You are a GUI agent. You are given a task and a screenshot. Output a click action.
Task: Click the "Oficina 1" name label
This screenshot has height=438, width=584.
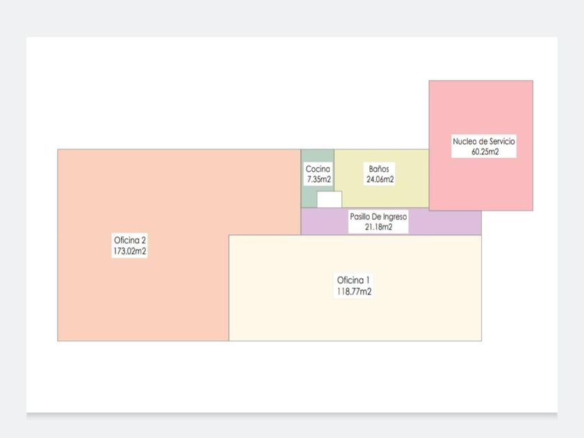point(355,280)
